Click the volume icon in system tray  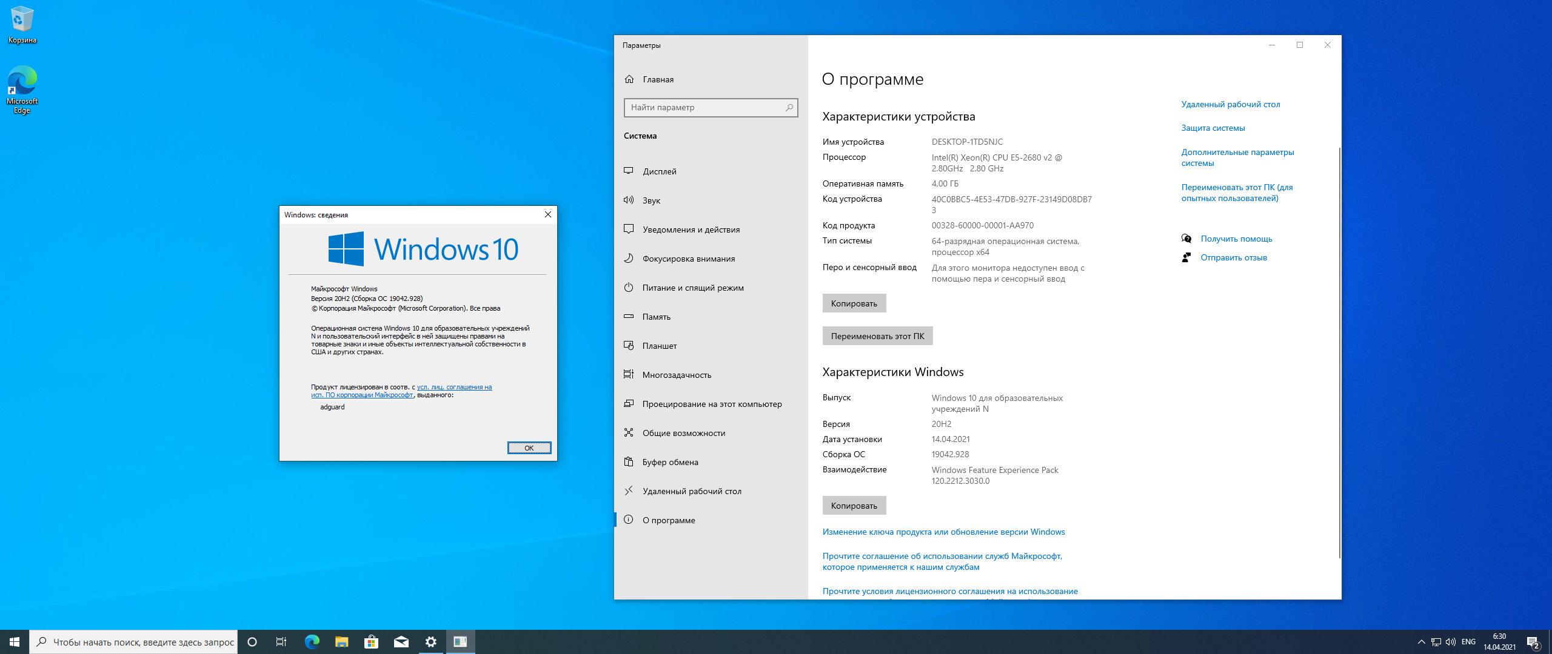[1451, 642]
